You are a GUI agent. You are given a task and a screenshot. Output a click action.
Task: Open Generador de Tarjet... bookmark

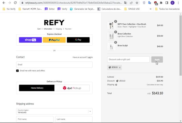pyautogui.click(x=82, y=9)
